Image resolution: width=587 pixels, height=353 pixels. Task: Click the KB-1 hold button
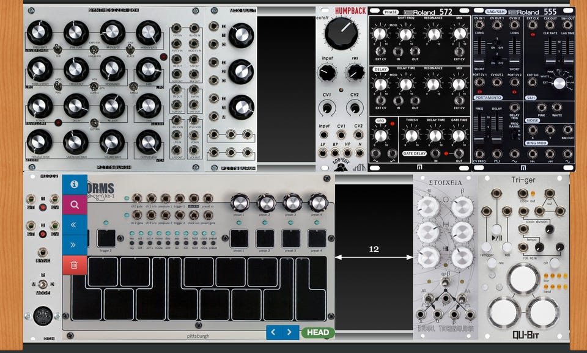pos(194,242)
